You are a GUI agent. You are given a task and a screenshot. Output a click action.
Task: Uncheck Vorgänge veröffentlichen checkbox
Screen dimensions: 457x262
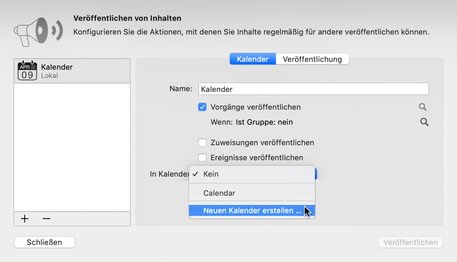click(x=202, y=107)
